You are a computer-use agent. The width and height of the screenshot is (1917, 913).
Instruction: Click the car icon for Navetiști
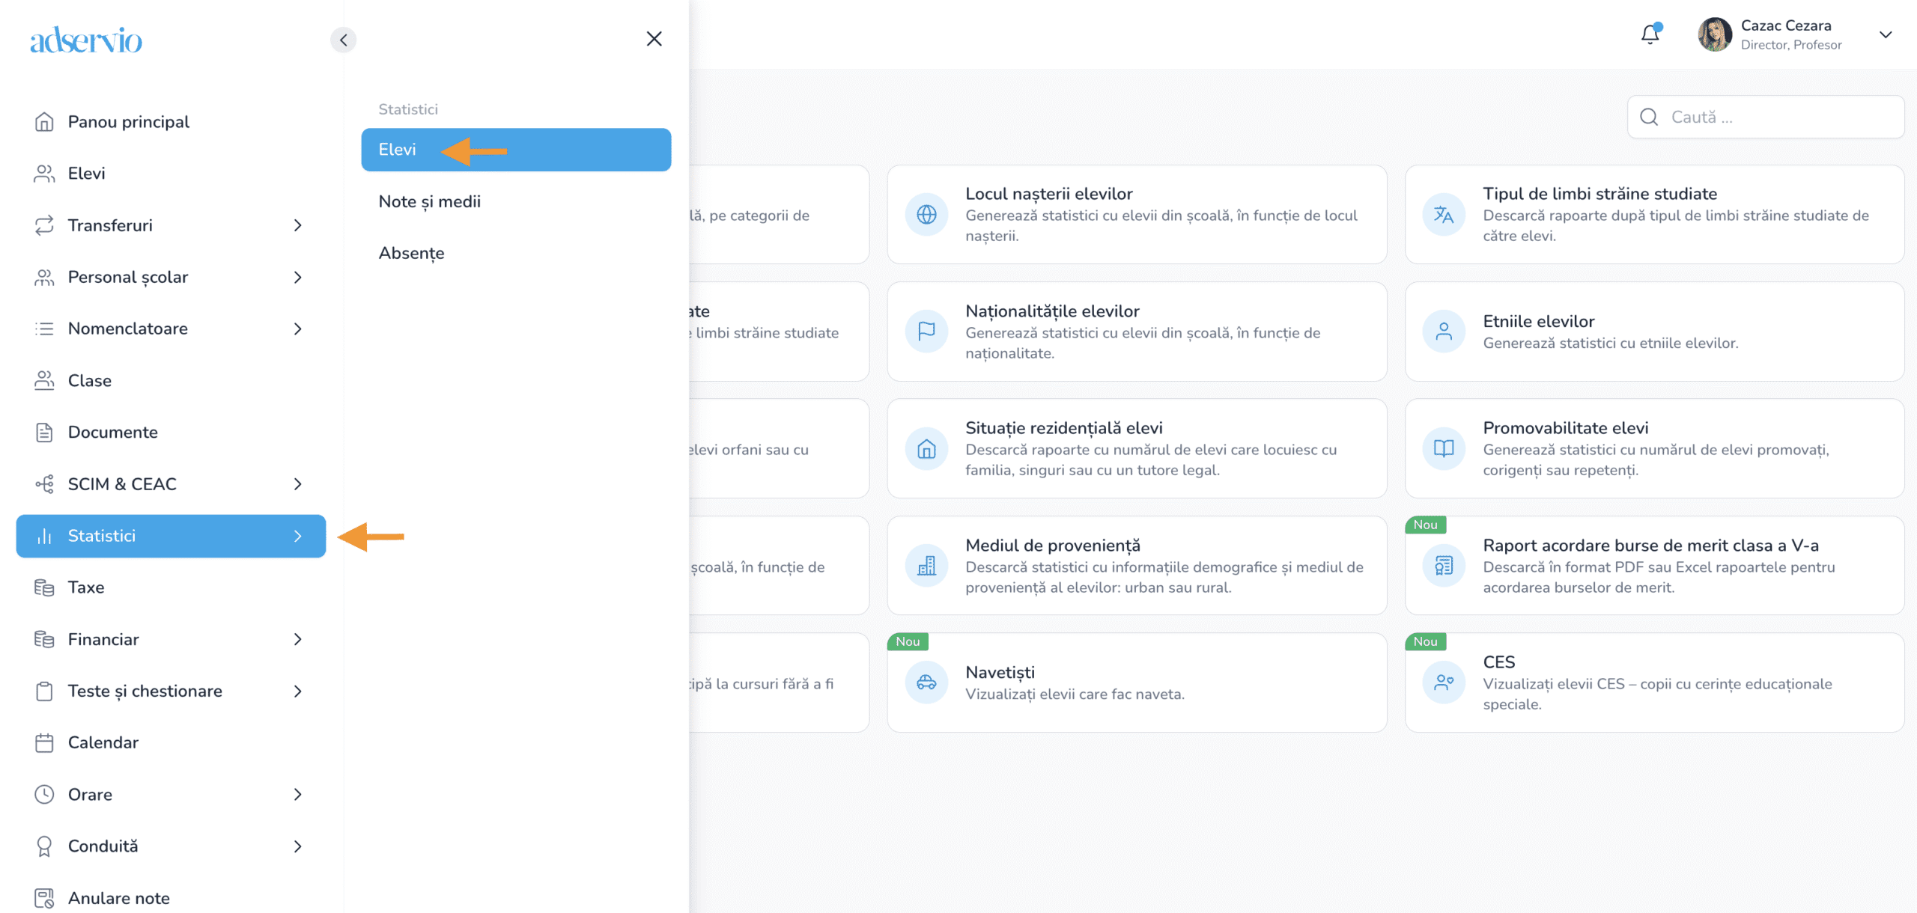926,683
